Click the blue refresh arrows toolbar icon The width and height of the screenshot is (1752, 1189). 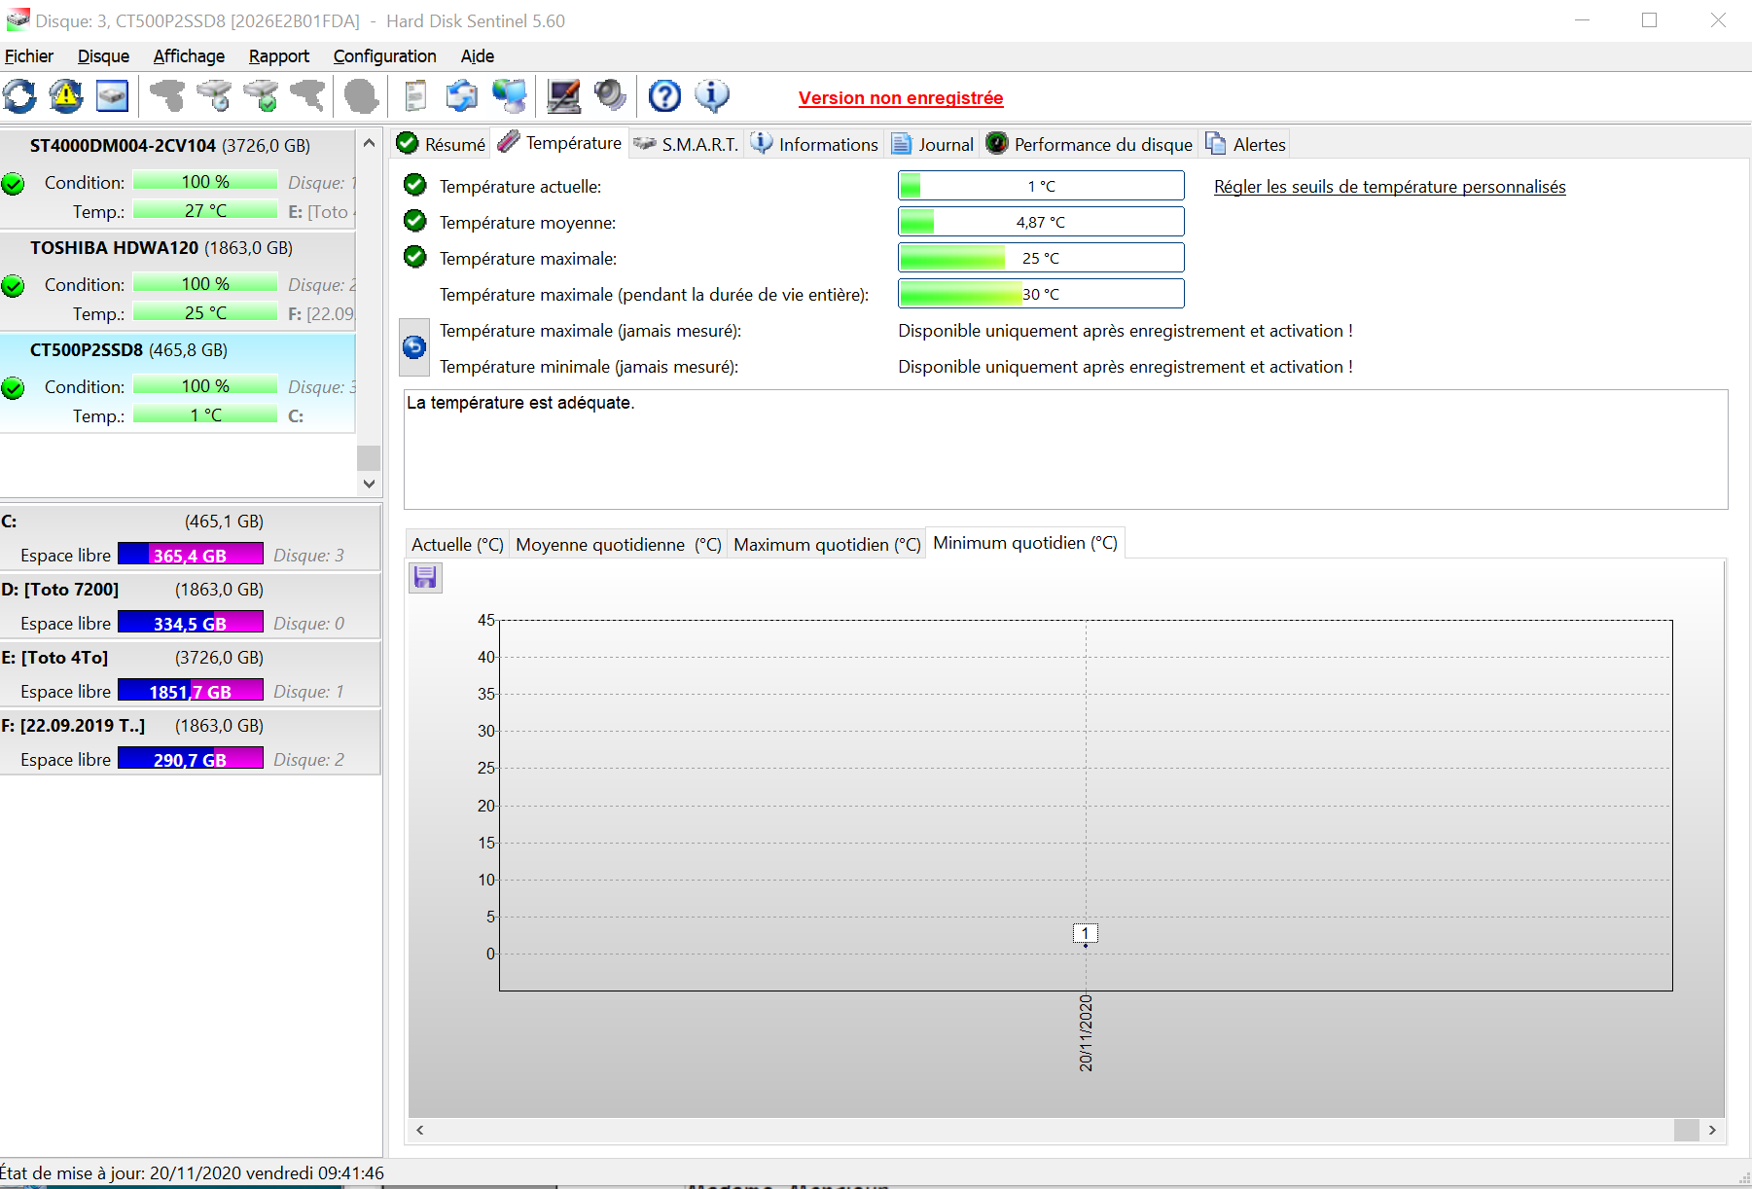point(19,96)
